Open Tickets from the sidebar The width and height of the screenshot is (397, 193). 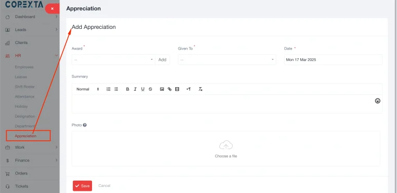[x=22, y=186]
